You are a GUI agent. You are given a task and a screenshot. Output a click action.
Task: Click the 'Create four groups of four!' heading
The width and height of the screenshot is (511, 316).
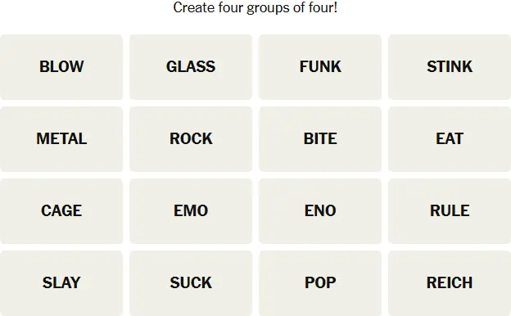(255, 8)
